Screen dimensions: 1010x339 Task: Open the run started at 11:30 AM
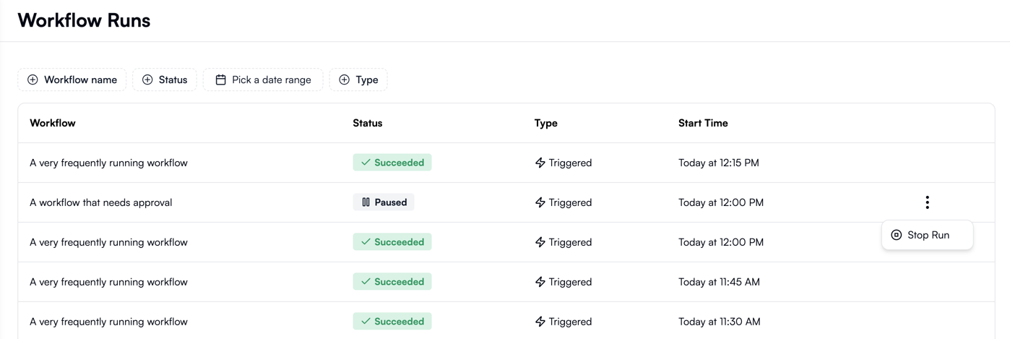(x=506, y=321)
